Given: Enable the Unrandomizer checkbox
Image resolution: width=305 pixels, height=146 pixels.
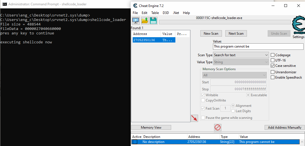Looking at the screenshot, I should 273,72.
